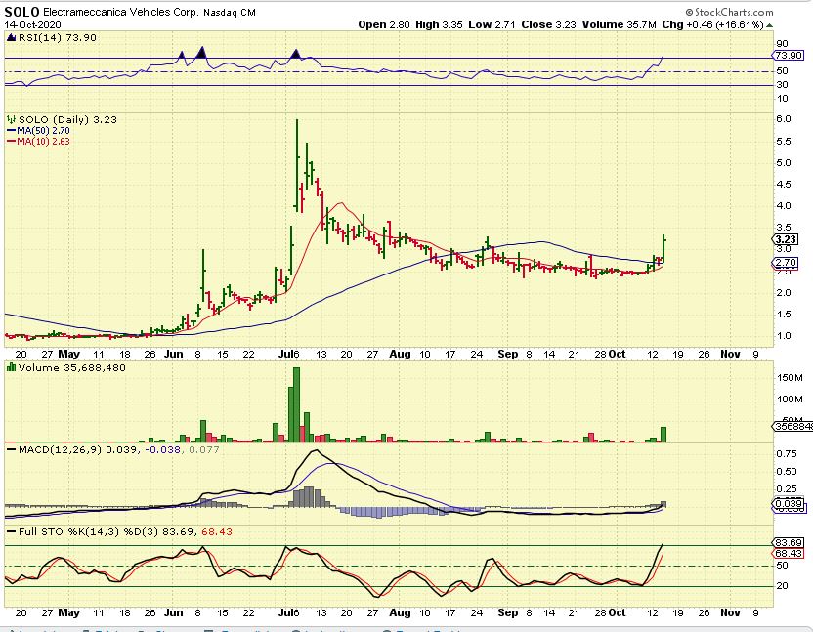Click the 6.0 label on price axis
This screenshot has width=813, height=632.
(784, 119)
